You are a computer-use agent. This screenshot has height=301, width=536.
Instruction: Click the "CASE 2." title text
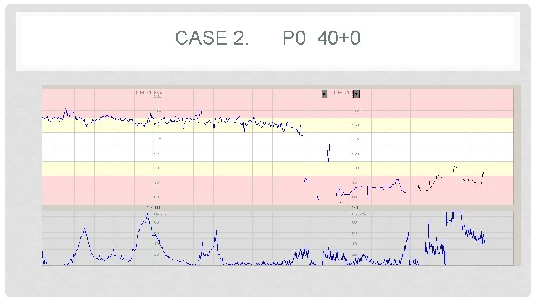coord(212,37)
